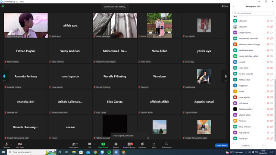Screen dimensions: 276x155
Task: Click Yogi Setyadi's YS avatar
Action: 235,133
